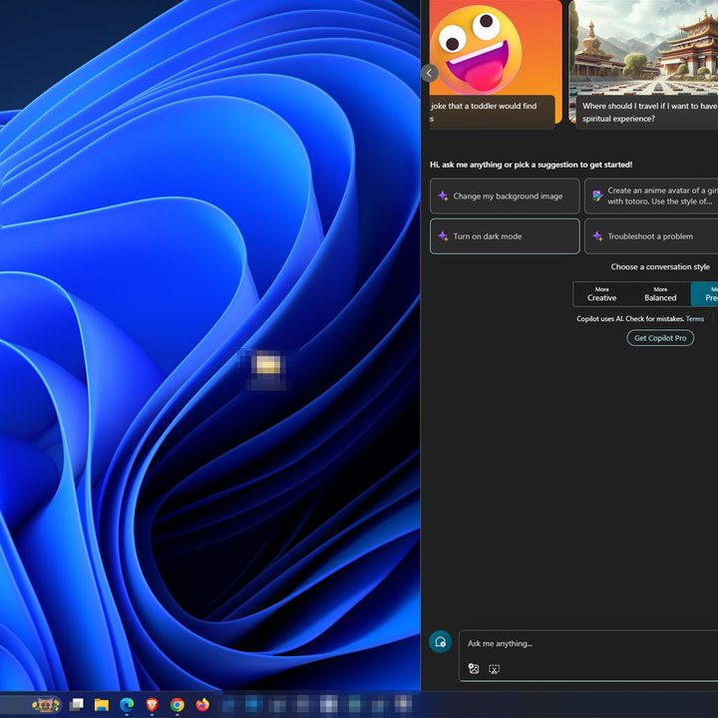718x718 pixels.
Task: Select the More Creative conversation style
Action: tap(601, 294)
